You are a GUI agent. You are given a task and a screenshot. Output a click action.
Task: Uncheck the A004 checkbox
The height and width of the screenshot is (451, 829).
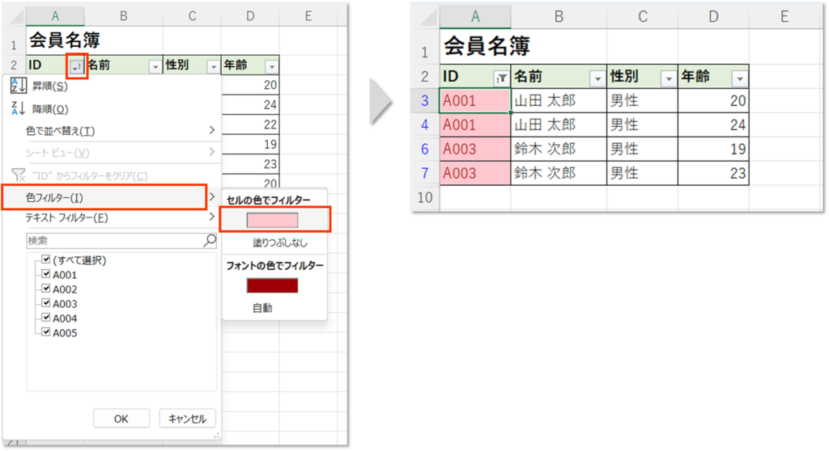(46, 318)
